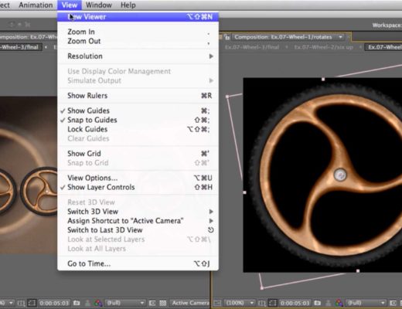
Task: Click the show snapshot person icon in right viewer
Action: tap(329, 303)
